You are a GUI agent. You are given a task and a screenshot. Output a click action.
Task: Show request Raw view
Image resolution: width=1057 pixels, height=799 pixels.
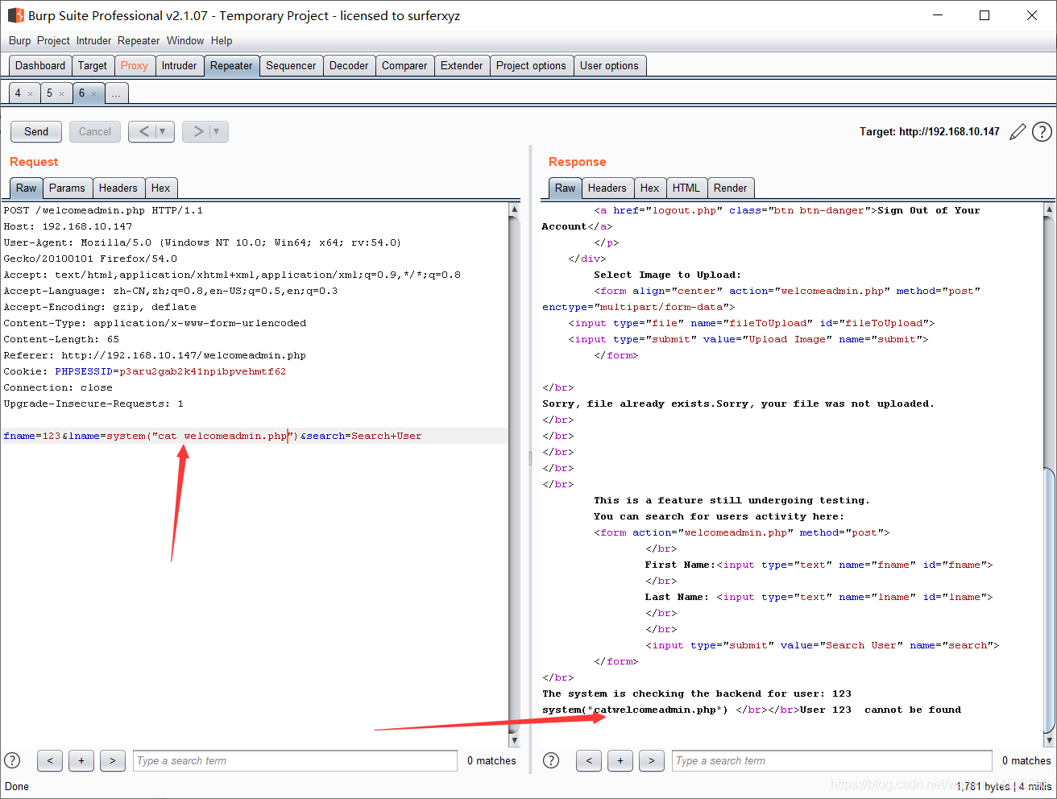[27, 188]
